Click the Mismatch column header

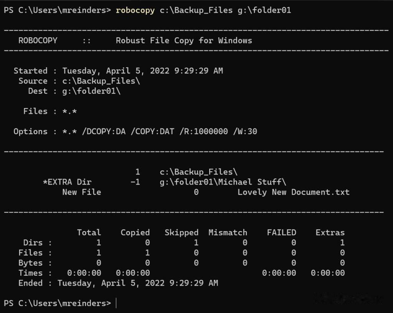[228, 232]
